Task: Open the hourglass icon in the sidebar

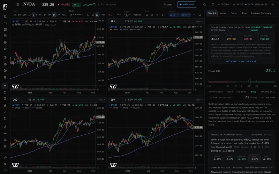Action: [5, 99]
